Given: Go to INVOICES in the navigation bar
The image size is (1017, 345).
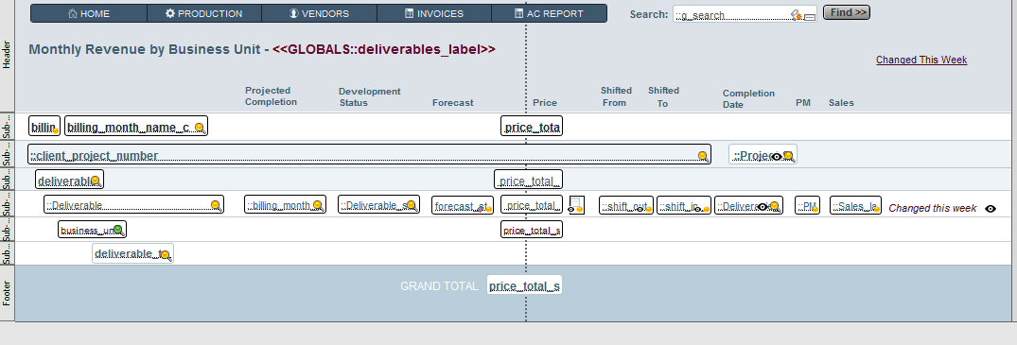Looking at the screenshot, I should [x=434, y=13].
